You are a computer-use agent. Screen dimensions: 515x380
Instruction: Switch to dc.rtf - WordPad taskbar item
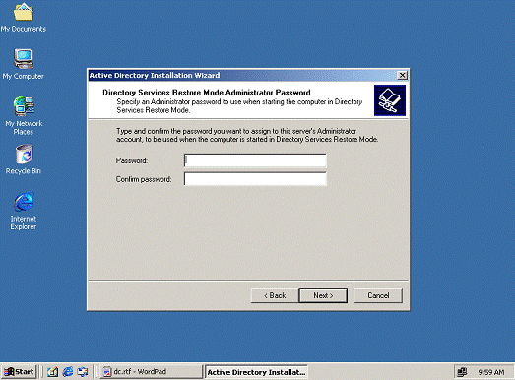click(151, 372)
